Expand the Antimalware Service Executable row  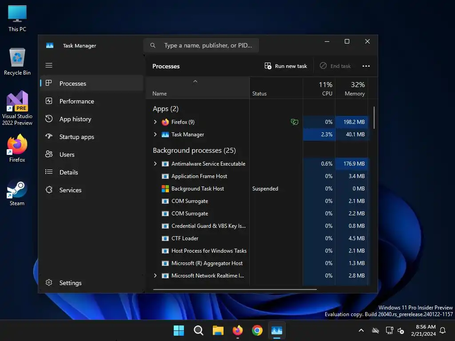click(155, 164)
